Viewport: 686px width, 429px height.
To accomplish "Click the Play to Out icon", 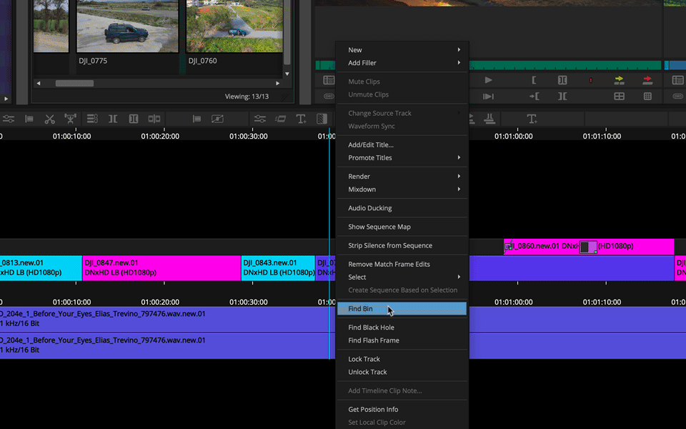I will point(488,97).
